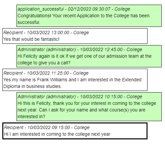
Task: Select Felicity's message asking for name and courses
Action: 89,107
